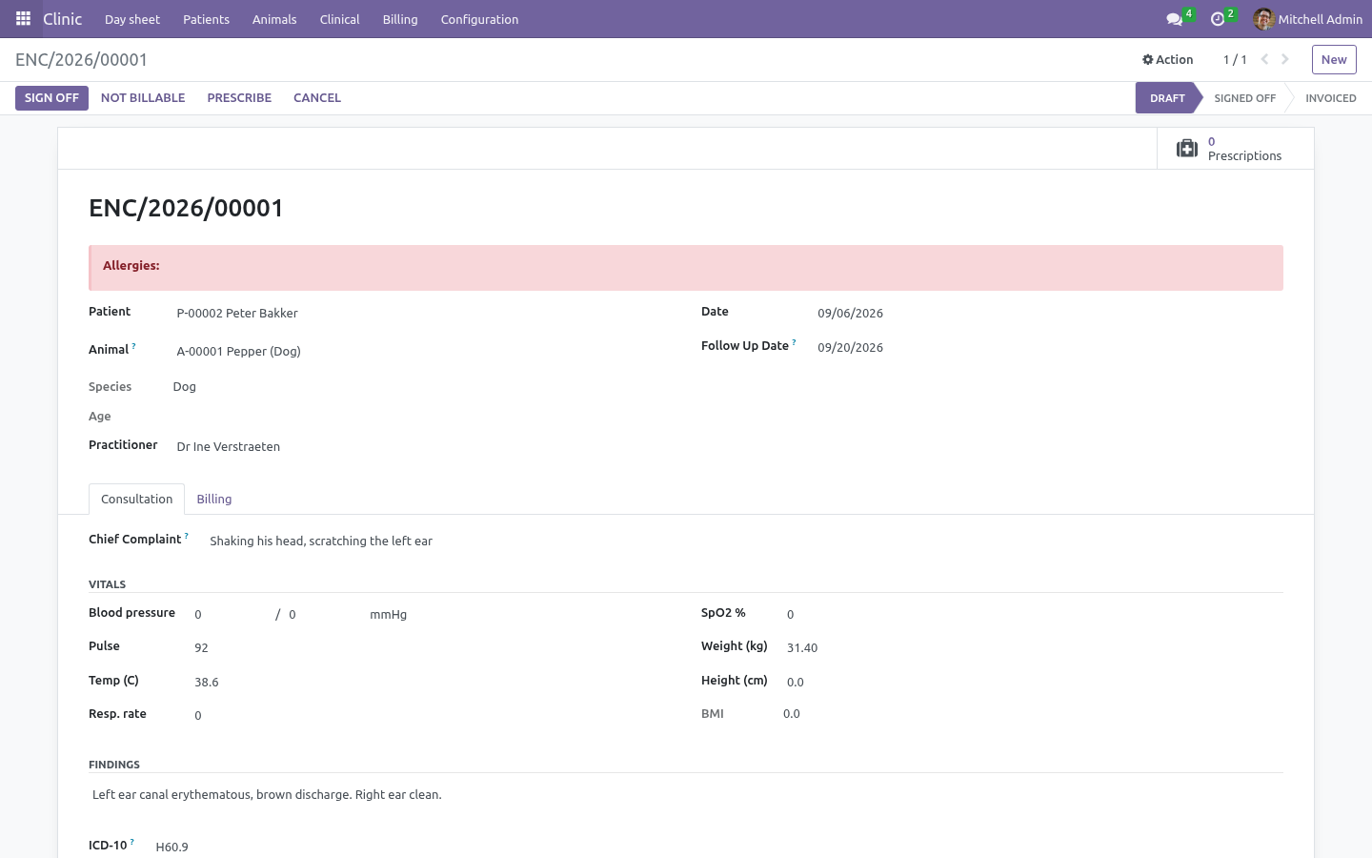Image resolution: width=1372 pixels, height=858 pixels.
Task: Open the Action gear menu
Action: pos(1167,59)
